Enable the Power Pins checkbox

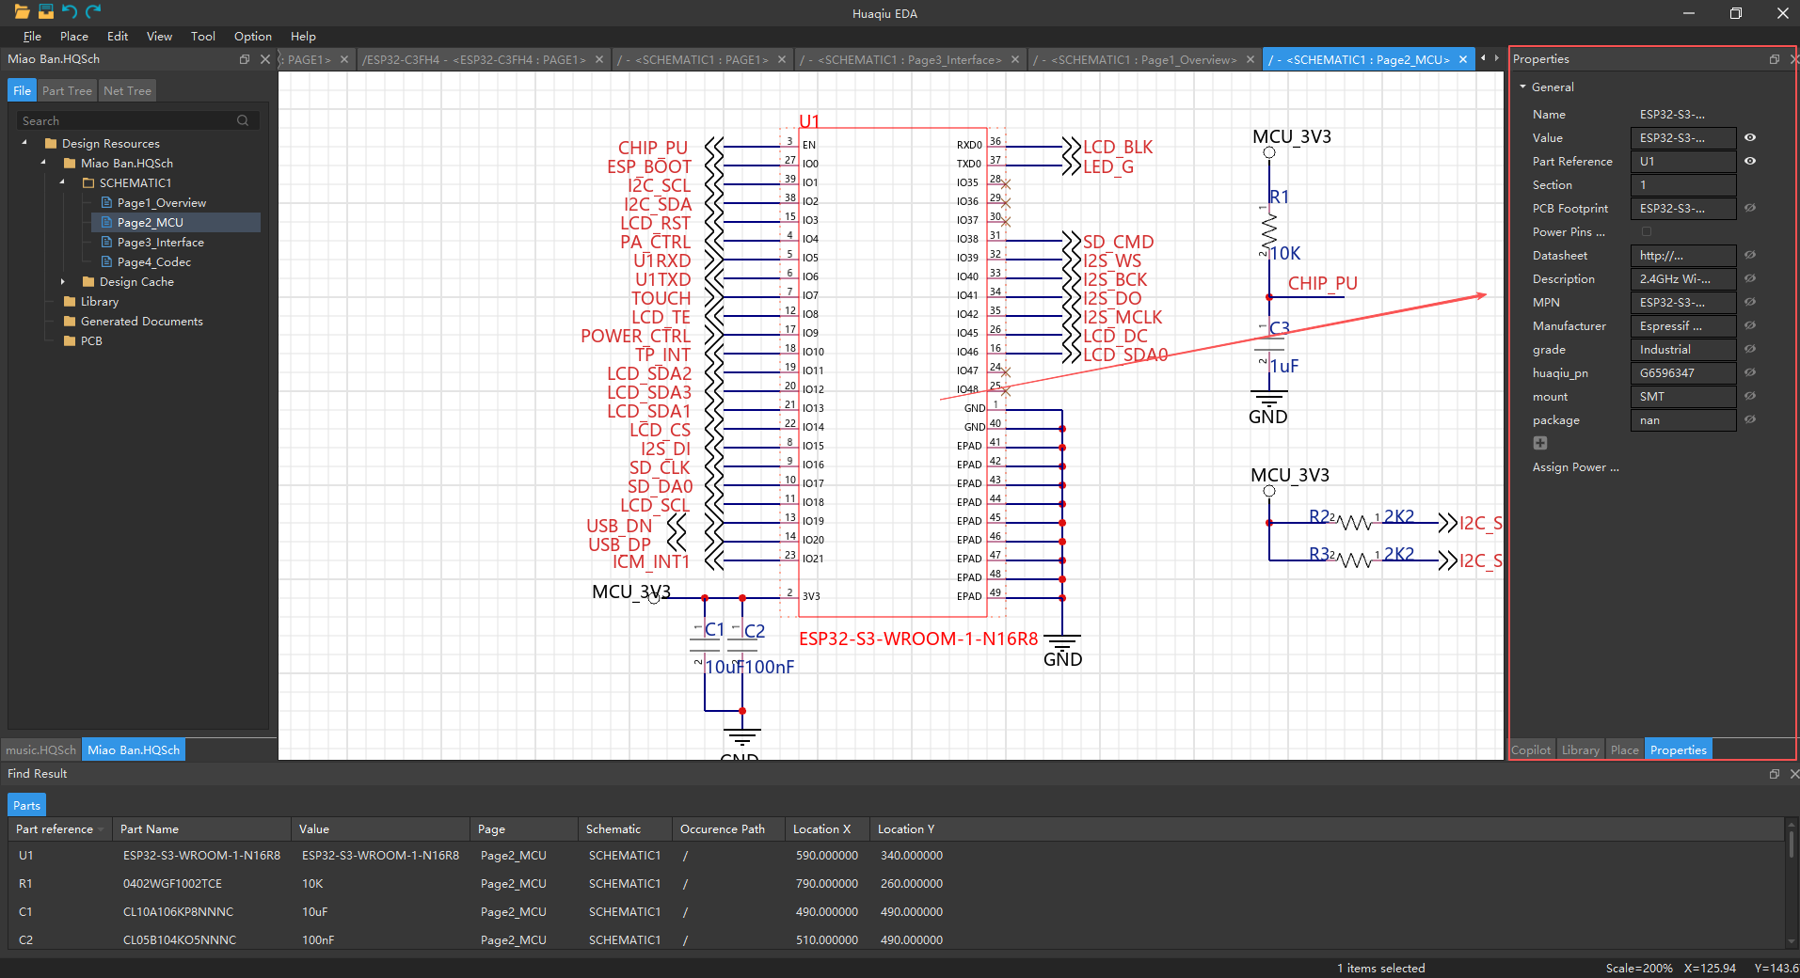(x=1647, y=231)
